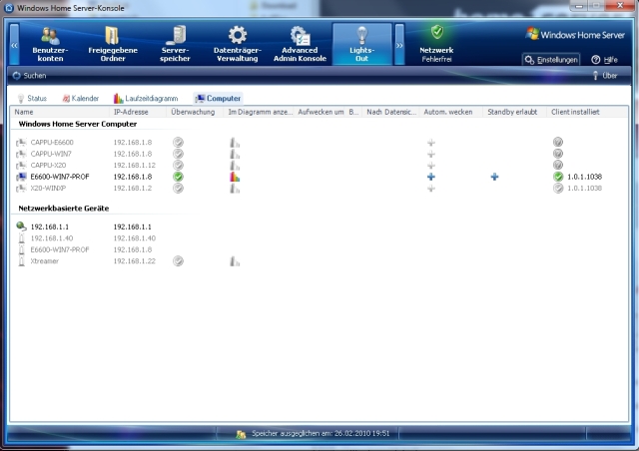Click auto-wake plus icon for X20-WINXP
Screen dimensions: 639x451
click(431, 189)
